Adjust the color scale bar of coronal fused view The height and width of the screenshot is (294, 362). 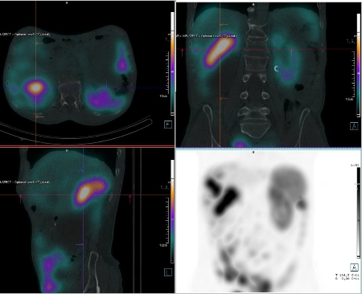pyautogui.click(x=358, y=65)
